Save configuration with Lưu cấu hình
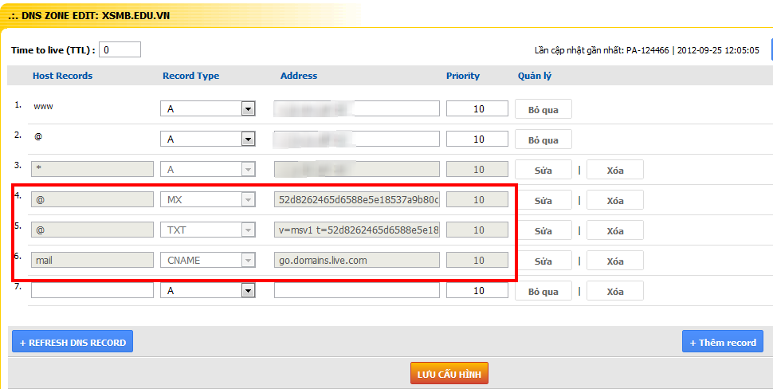This screenshot has width=773, height=389. (449, 373)
